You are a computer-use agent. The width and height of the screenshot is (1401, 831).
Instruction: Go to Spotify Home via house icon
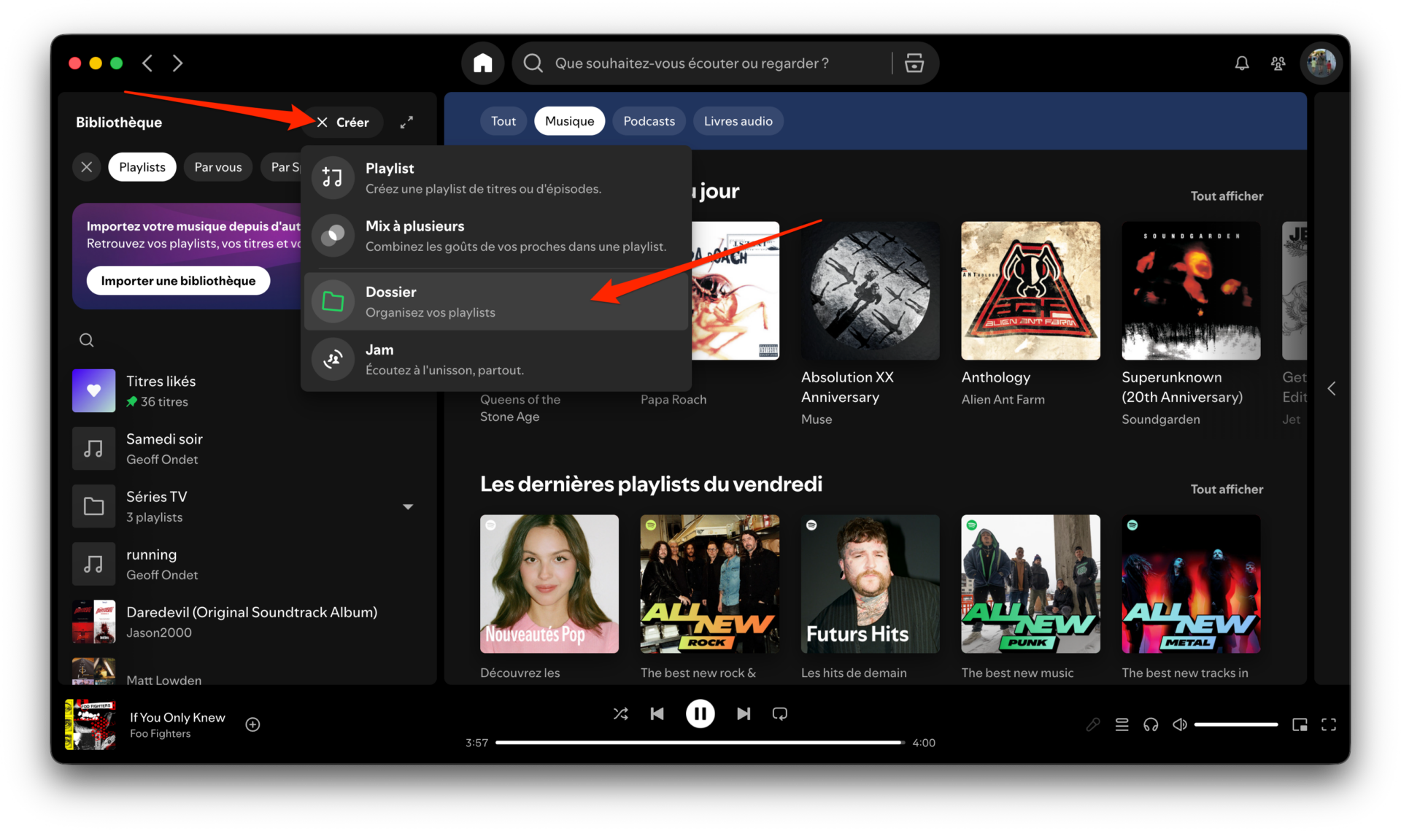click(x=482, y=63)
